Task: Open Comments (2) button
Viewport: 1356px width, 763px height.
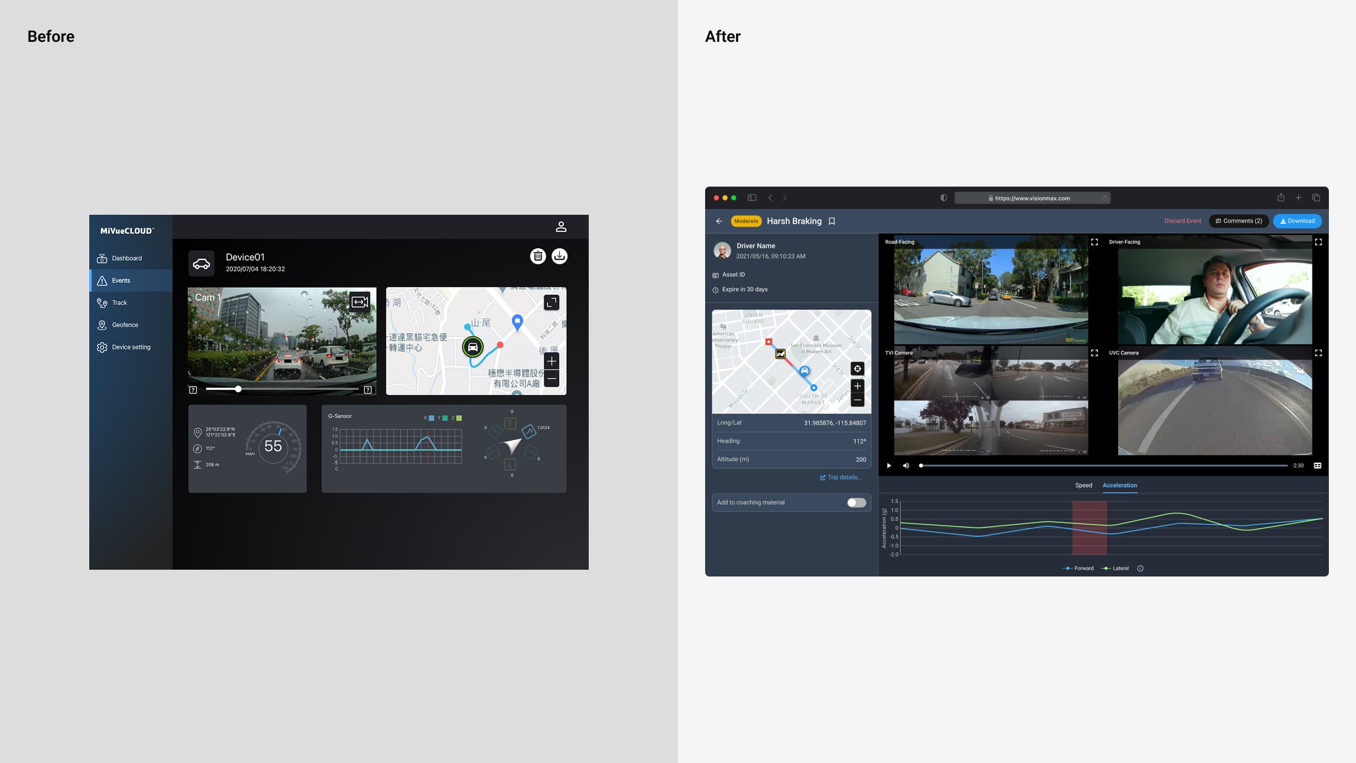Action: tap(1238, 221)
